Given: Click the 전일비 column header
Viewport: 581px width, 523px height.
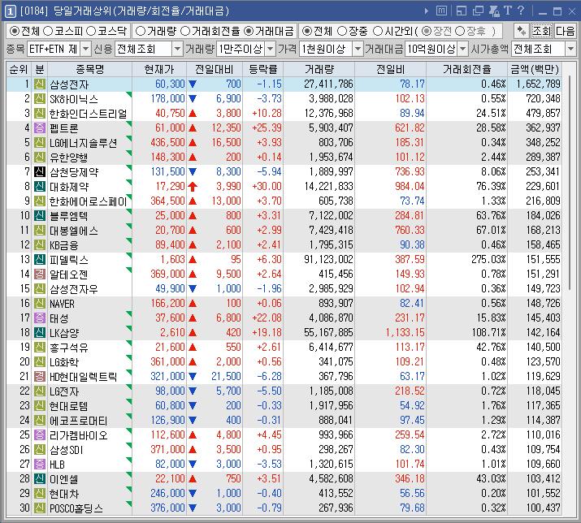Looking at the screenshot, I should (x=391, y=69).
